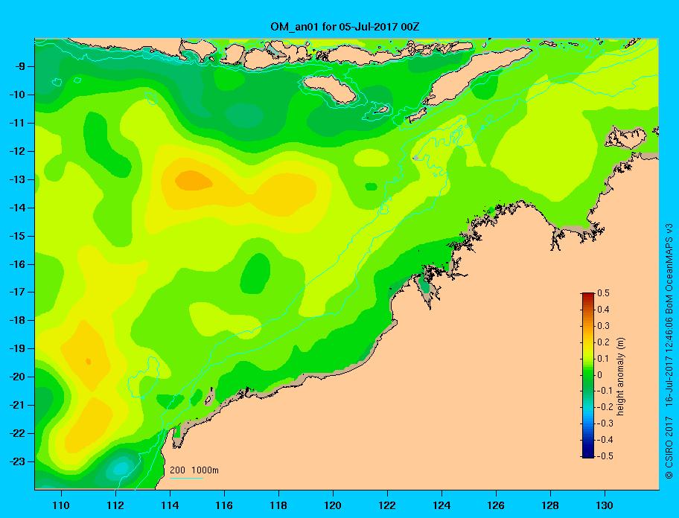Click latitude label '-11'
679x518 pixels.
click(x=16, y=123)
